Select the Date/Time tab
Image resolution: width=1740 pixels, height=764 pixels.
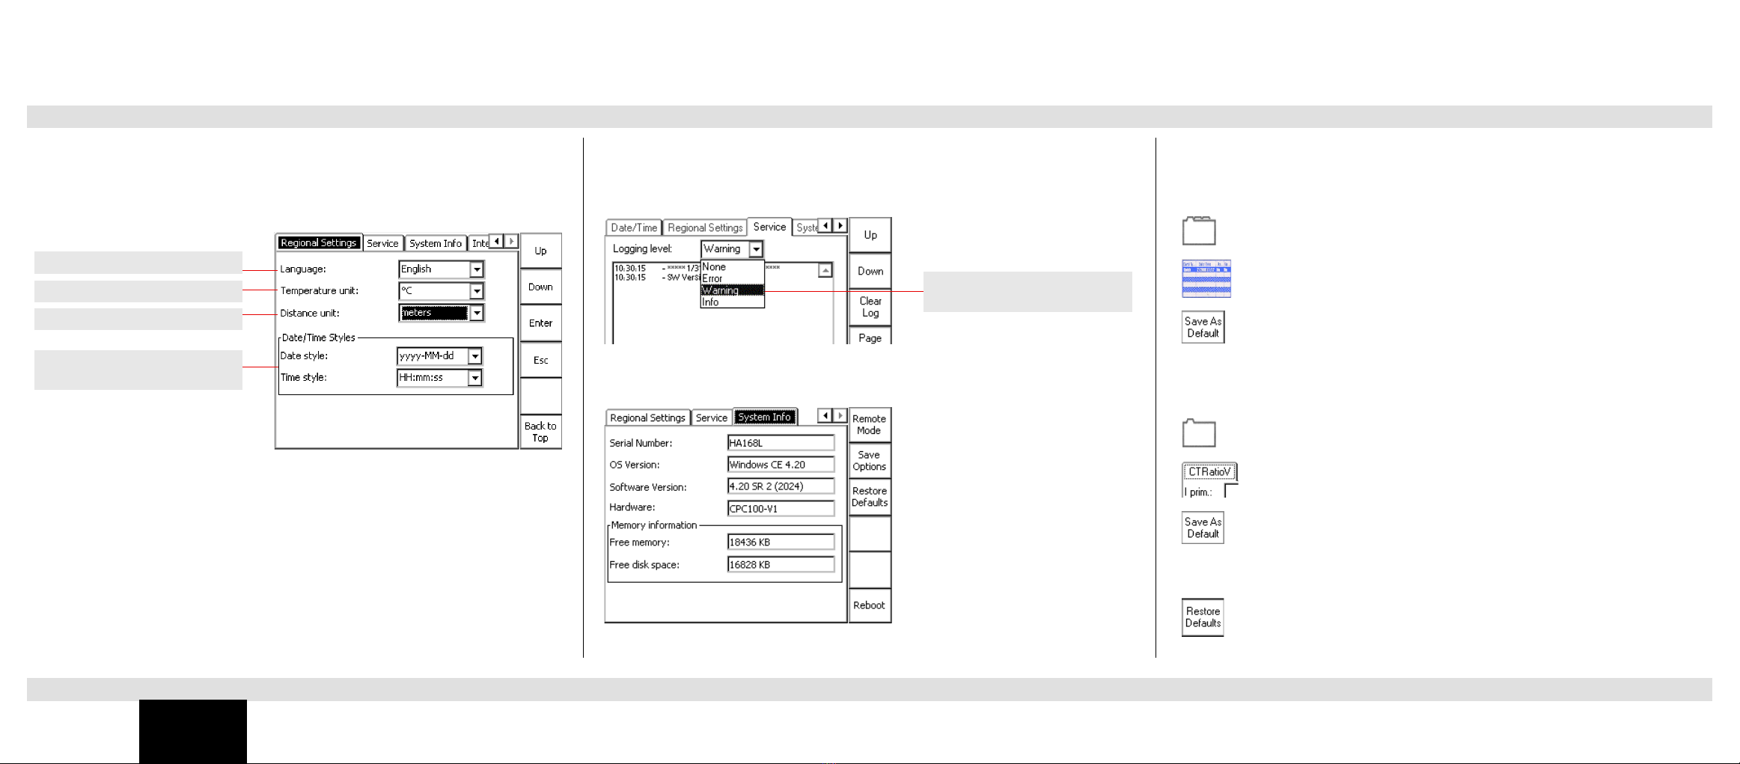(634, 228)
